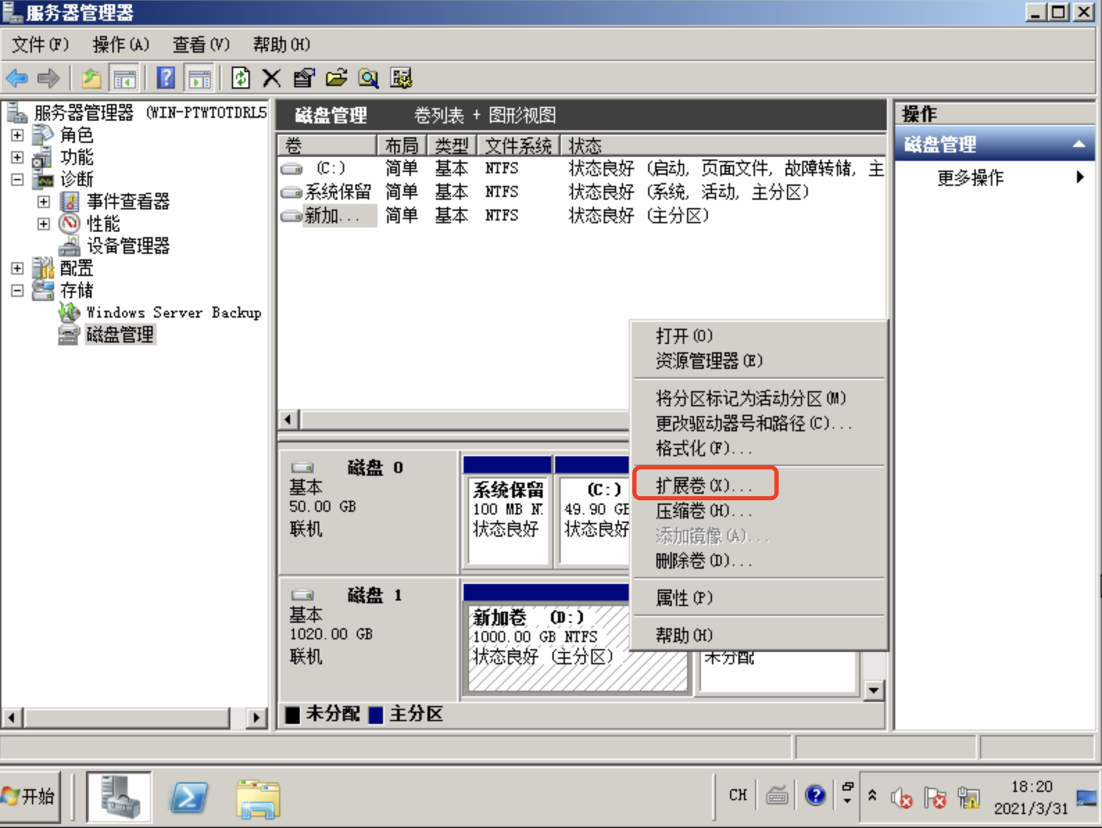Open Windows Explorer from the taskbar
This screenshot has width=1102, height=828.
click(x=258, y=797)
